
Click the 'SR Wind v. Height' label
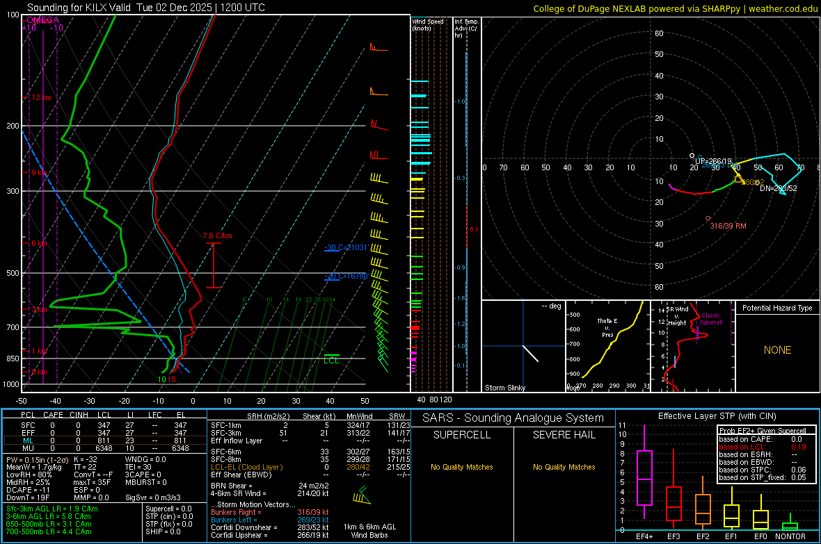tap(677, 316)
